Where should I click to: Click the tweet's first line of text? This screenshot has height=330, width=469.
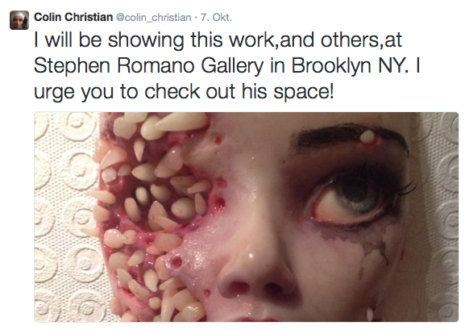(x=218, y=40)
